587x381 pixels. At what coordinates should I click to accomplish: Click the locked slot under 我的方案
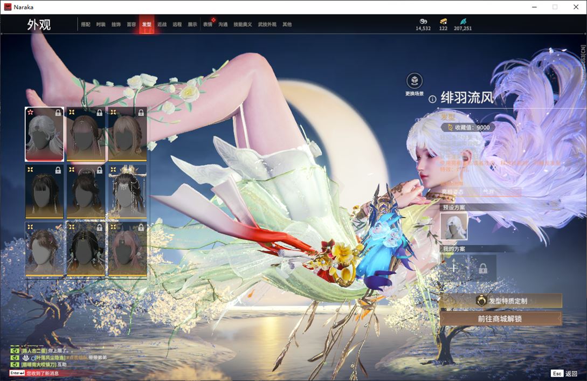(482, 268)
